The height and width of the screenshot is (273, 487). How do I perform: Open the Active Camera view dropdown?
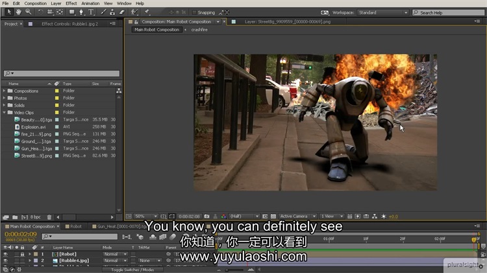[297, 216]
